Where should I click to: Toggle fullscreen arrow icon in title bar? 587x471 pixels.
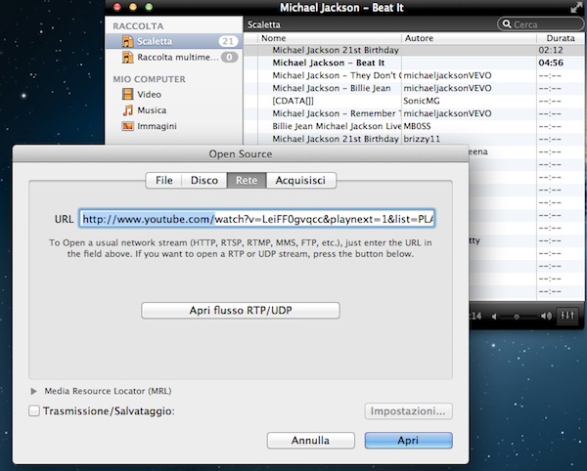(x=576, y=8)
